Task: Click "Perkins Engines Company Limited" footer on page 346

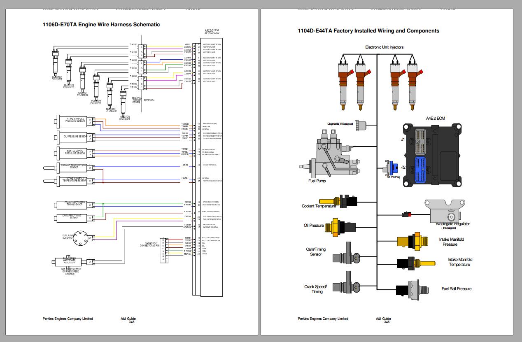Action: (x=323, y=319)
